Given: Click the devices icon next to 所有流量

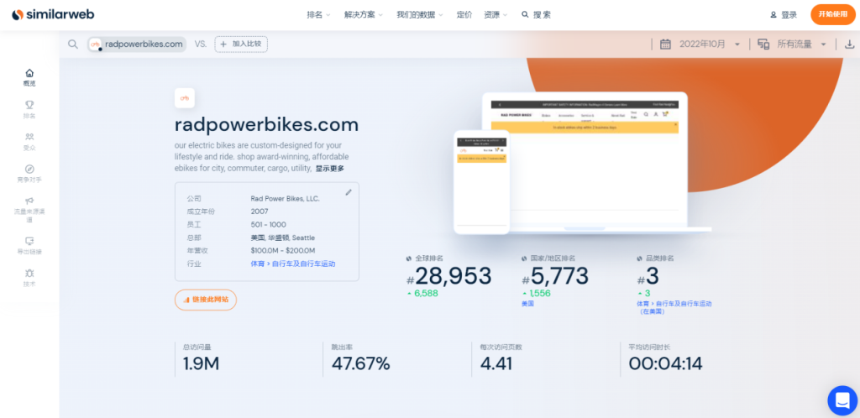Looking at the screenshot, I should (763, 44).
